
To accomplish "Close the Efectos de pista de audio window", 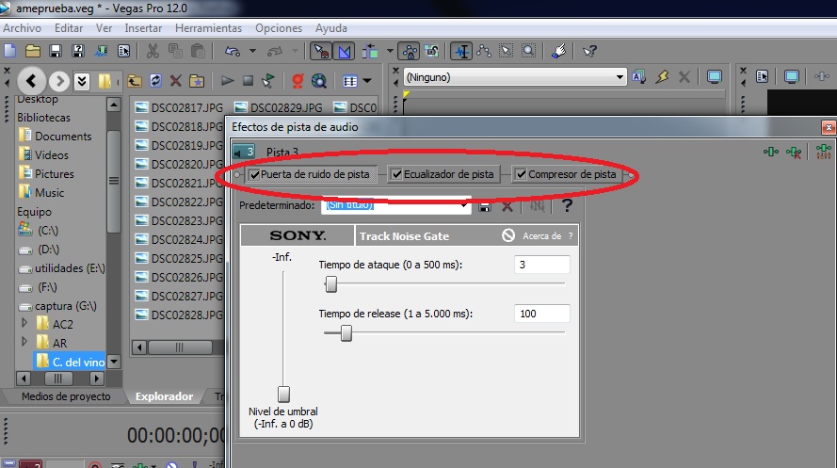I will click(x=828, y=127).
